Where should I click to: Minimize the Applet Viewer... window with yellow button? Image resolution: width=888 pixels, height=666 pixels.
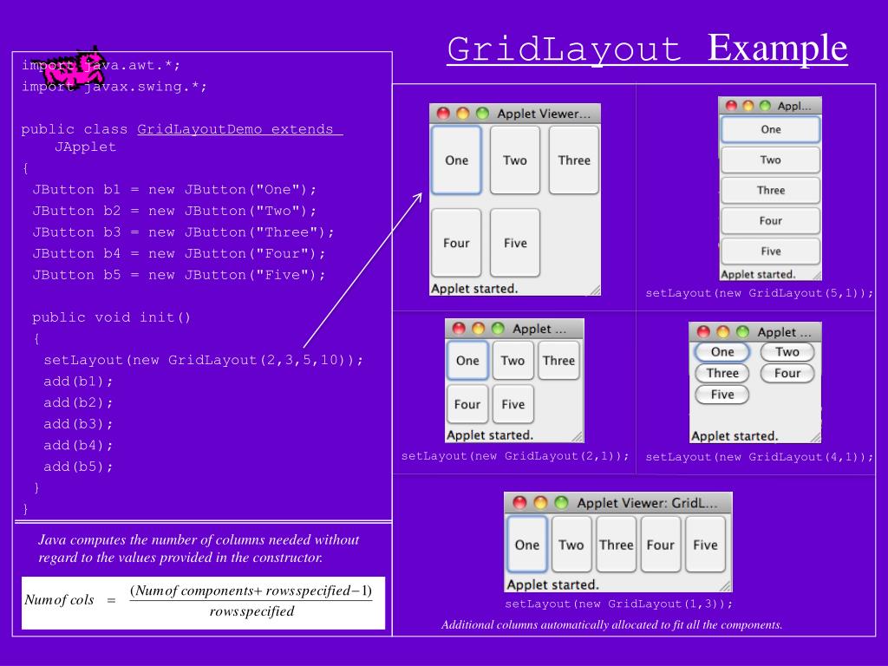(x=463, y=114)
